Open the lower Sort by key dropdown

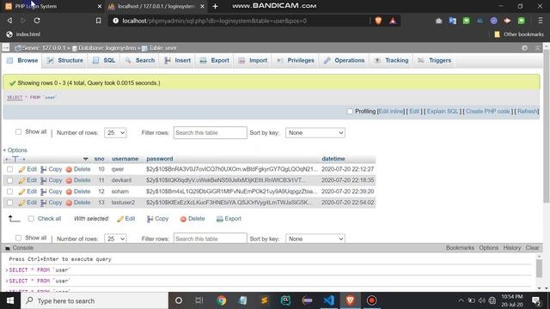[315, 239]
